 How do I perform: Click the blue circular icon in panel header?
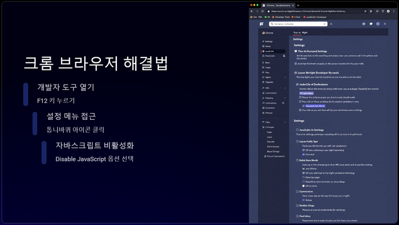(378, 24)
